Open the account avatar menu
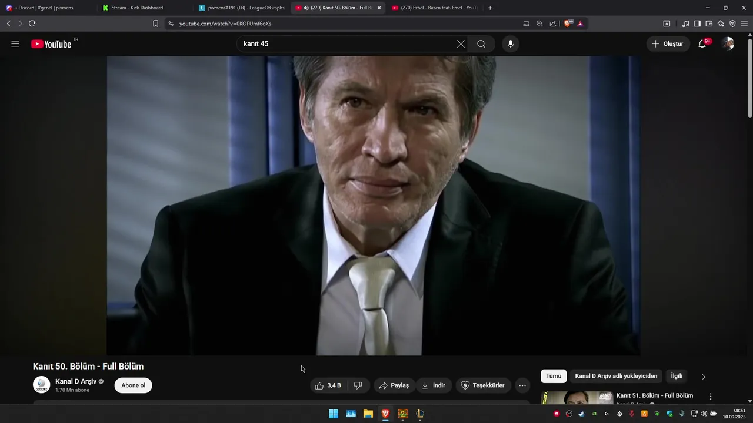This screenshot has width=753, height=423. [x=728, y=44]
